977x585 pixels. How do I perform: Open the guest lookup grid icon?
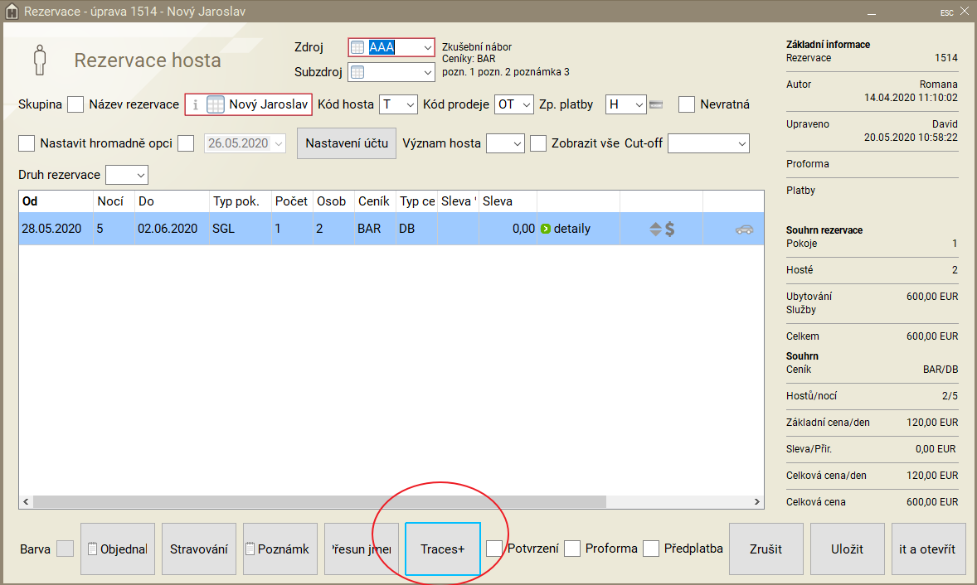pyautogui.click(x=215, y=104)
